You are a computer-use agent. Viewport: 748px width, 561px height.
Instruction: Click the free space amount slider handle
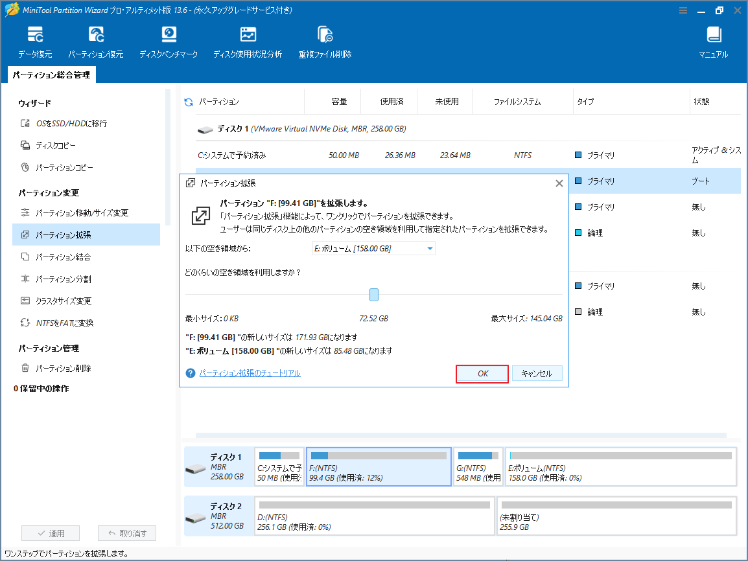pos(374,295)
